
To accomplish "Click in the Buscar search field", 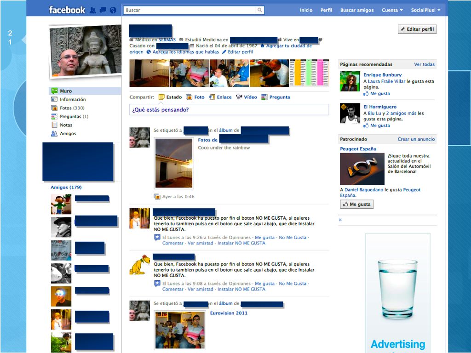I will coord(190,10).
